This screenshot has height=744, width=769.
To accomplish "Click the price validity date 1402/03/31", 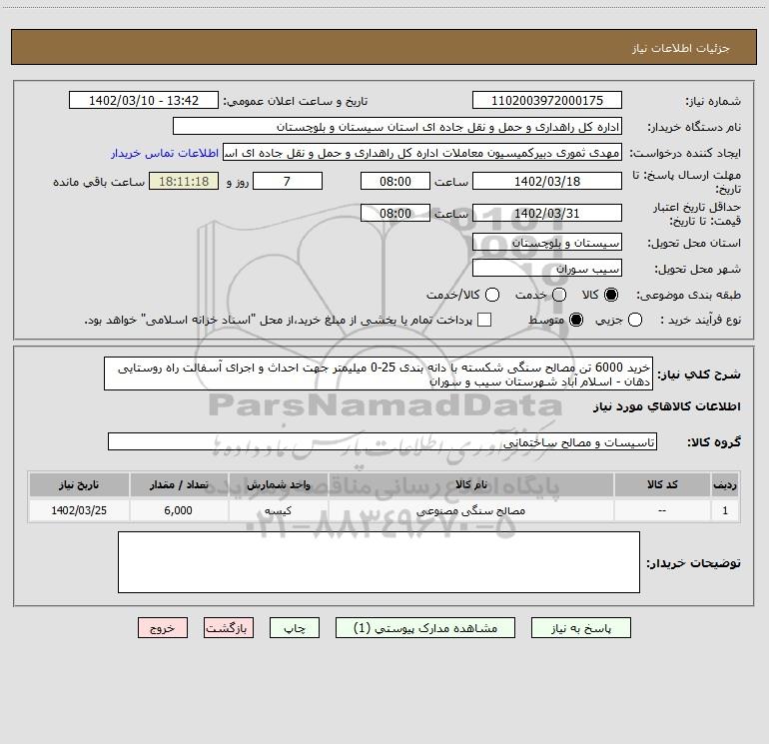I will tap(547, 213).
